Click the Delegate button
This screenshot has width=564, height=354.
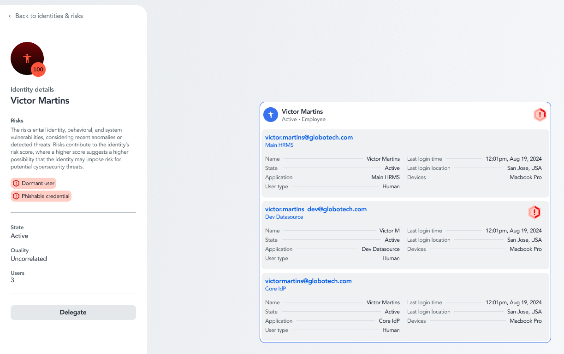pyautogui.click(x=73, y=312)
